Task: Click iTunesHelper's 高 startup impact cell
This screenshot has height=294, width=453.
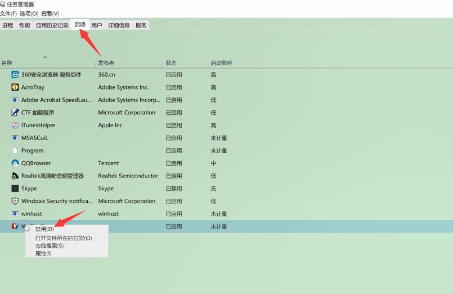Action: coord(213,125)
